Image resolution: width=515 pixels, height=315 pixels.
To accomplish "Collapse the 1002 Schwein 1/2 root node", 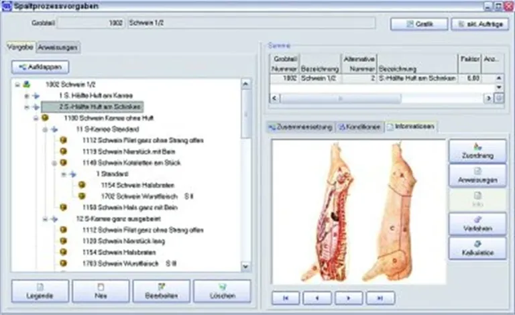I will (17, 85).
